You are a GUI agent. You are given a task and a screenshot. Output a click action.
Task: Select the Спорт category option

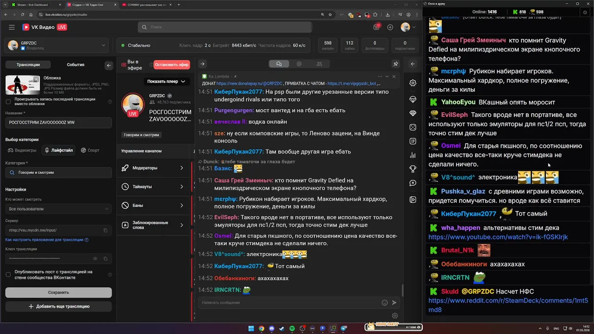[90, 150]
